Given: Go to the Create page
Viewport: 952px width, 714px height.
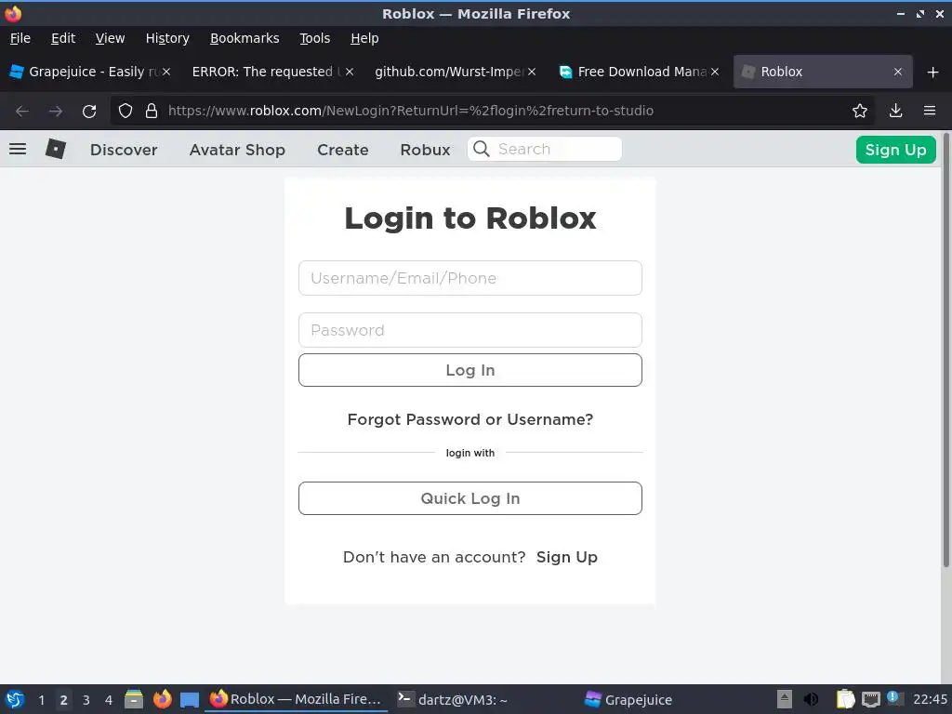Looking at the screenshot, I should [x=342, y=150].
